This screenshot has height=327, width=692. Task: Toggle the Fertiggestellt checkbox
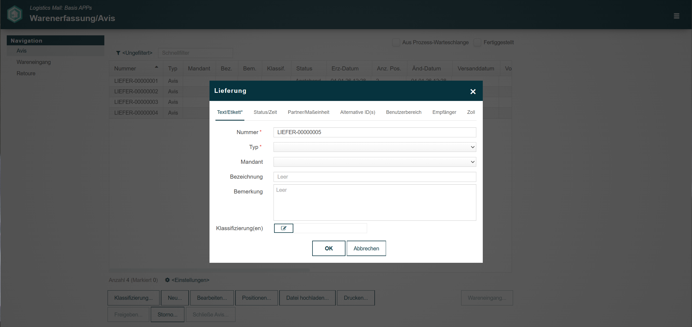(x=477, y=43)
